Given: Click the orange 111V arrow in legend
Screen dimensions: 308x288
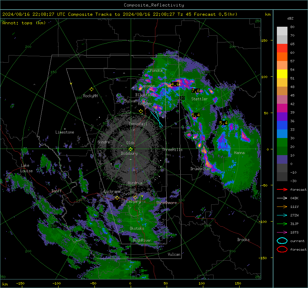Looking at the screenshot, I should [282, 206].
